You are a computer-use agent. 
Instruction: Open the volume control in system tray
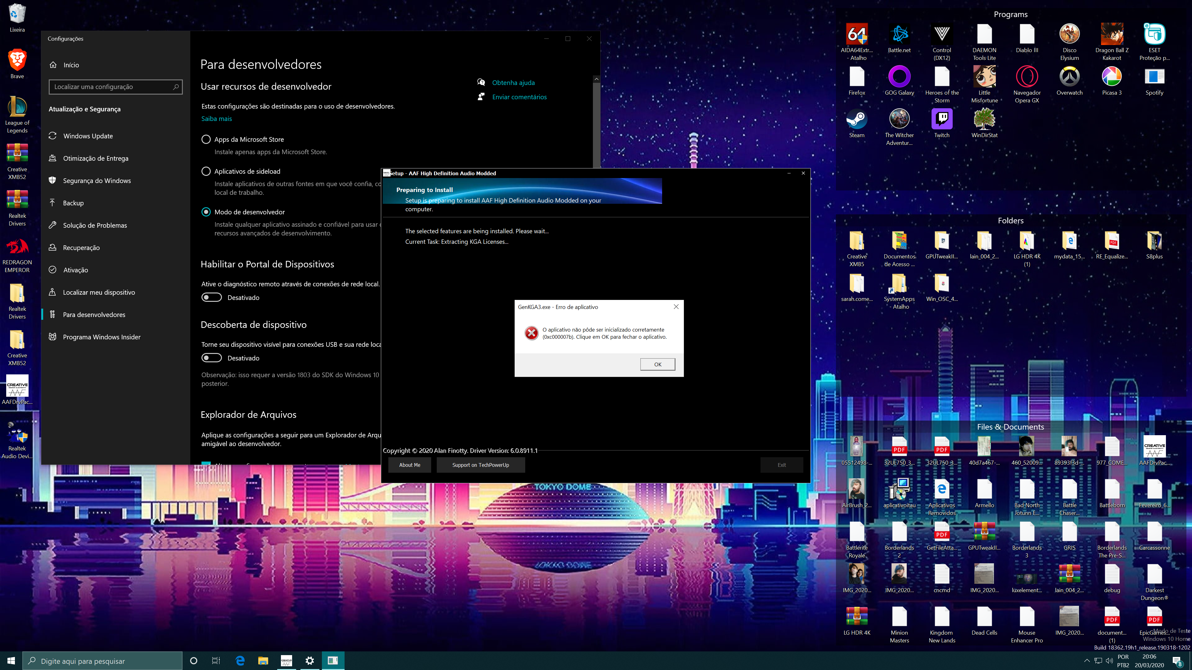coord(1109,661)
